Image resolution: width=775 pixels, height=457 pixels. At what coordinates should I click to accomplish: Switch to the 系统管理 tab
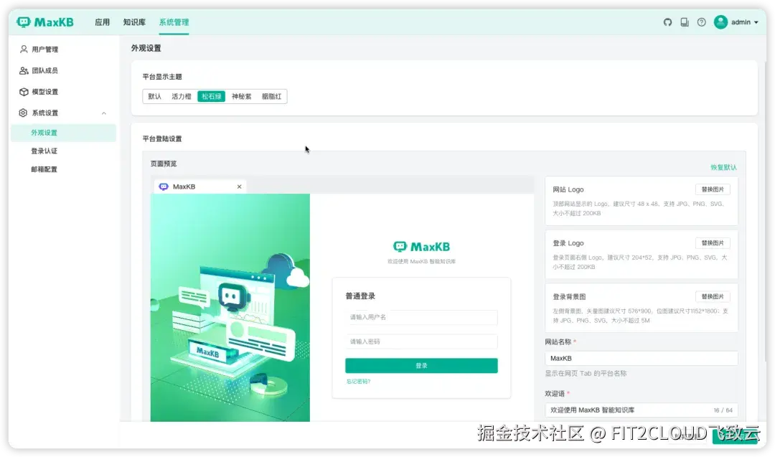[x=174, y=22]
